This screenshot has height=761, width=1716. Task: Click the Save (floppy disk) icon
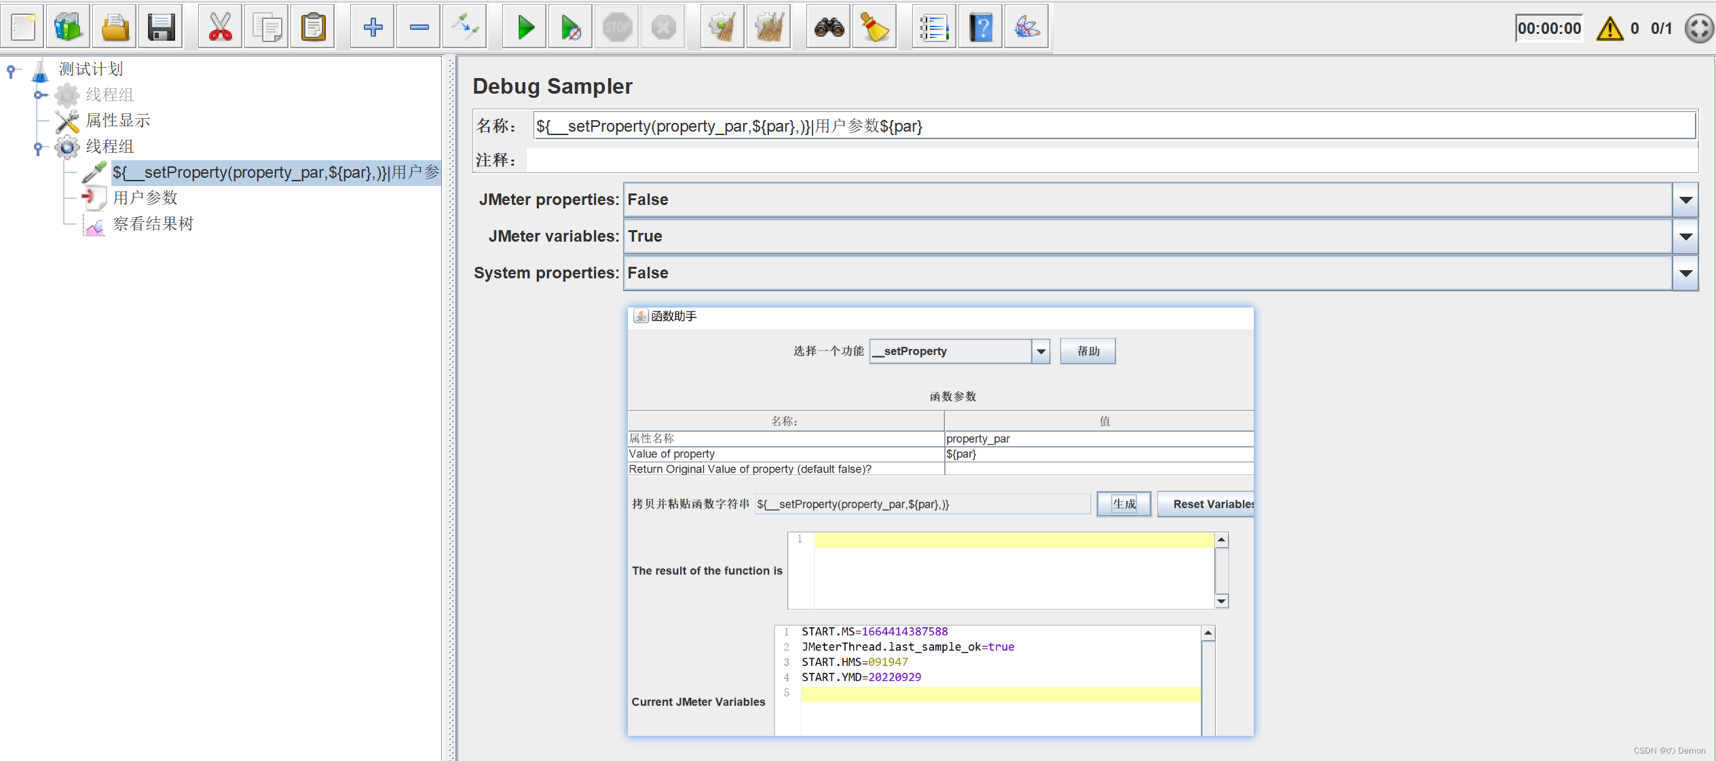pos(161,28)
